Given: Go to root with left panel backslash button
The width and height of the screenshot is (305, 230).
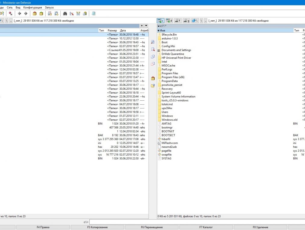Looking at the screenshot, I should 7,21.
